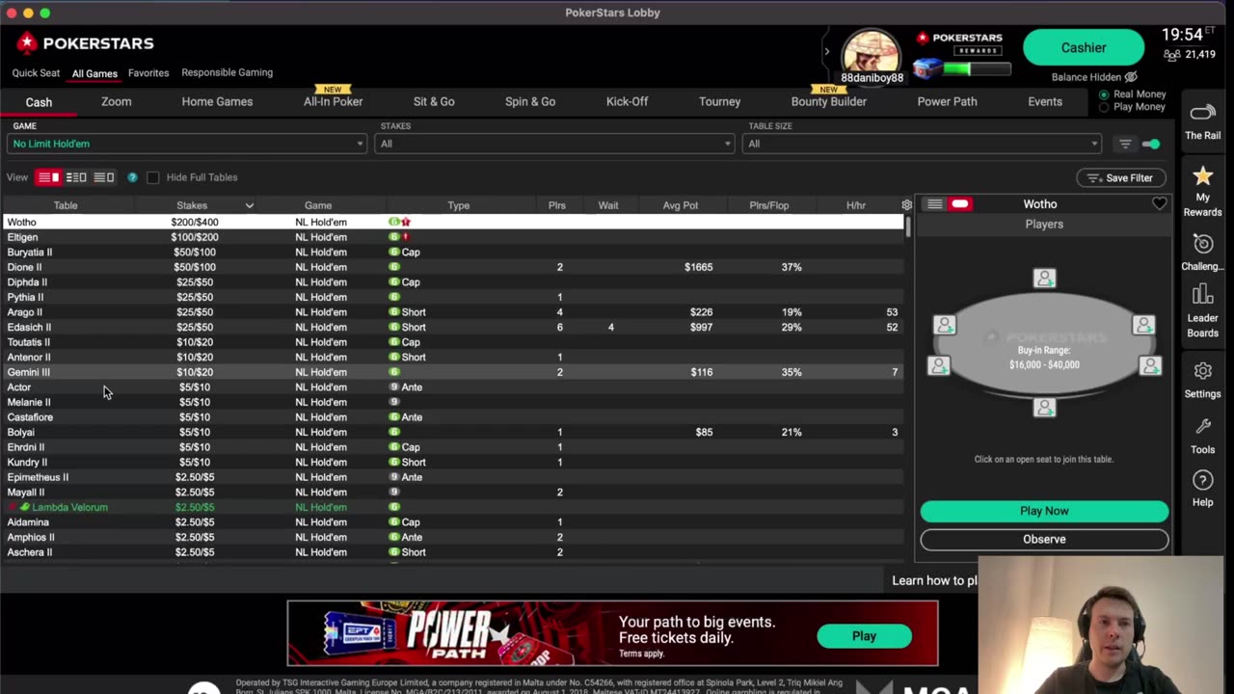Image resolution: width=1234 pixels, height=694 pixels.
Task: Click upper-left seat on Wotho table
Action: coord(945,326)
